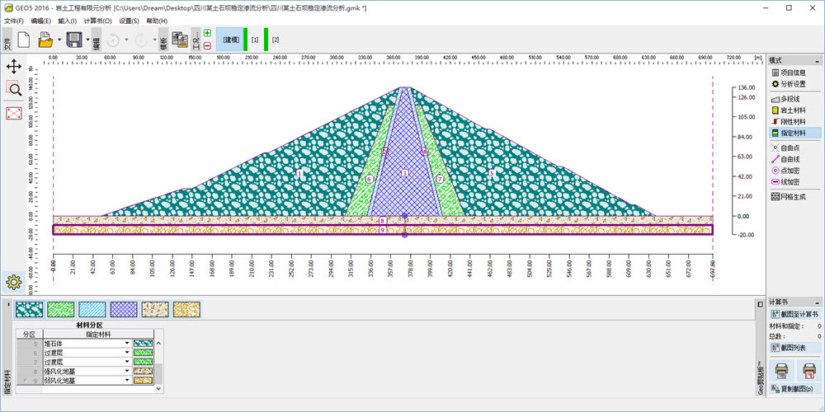
Task: Add a construction stage with green plus
Action: pos(207,33)
